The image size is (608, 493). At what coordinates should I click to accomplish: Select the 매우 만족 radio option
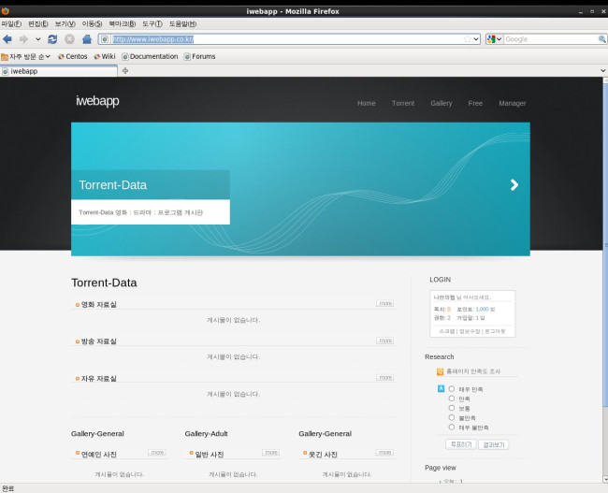[452, 388]
